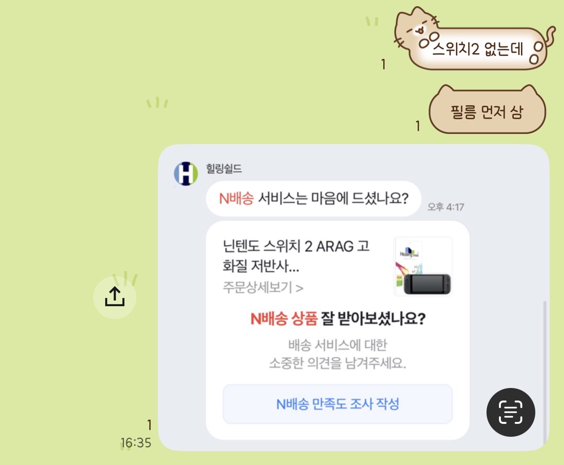The width and height of the screenshot is (564, 465).
Task: Tap the 주문상세보기 chevron arrow
Action: click(299, 288)
